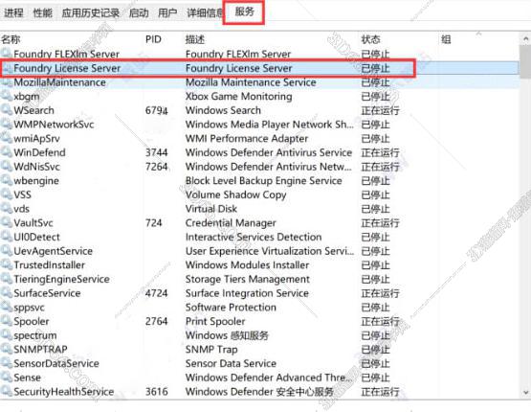Image resolution: width=531 pixels, height=412 pixels.
Task: Open the 应用历史记录 tab
Action: click(91, 12)
